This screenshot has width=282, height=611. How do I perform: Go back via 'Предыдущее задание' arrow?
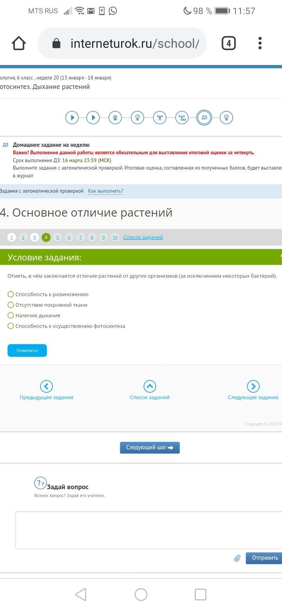(x=46, y=387)
